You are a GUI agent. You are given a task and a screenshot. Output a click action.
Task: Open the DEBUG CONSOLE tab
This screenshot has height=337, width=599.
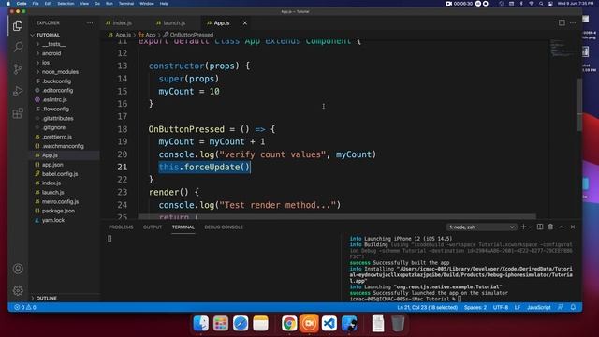click(x=224, y=227)
